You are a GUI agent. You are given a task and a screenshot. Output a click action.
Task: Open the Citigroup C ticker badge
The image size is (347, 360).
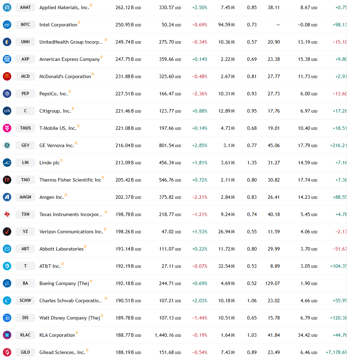(25, 111)
